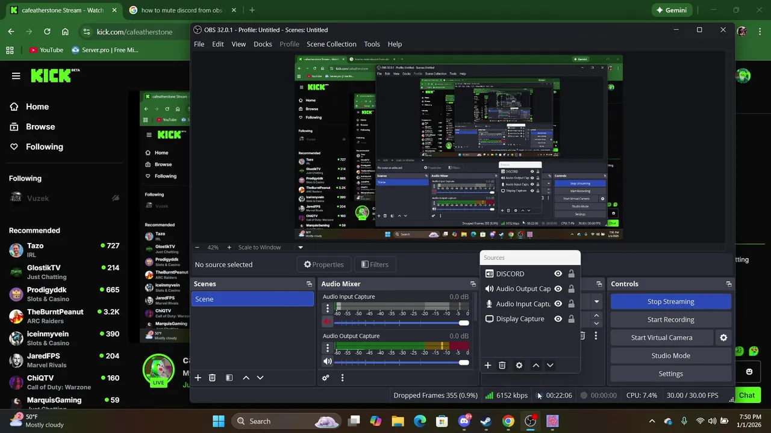Select the Scene item in Scenes list

click(x=252, y=299)
